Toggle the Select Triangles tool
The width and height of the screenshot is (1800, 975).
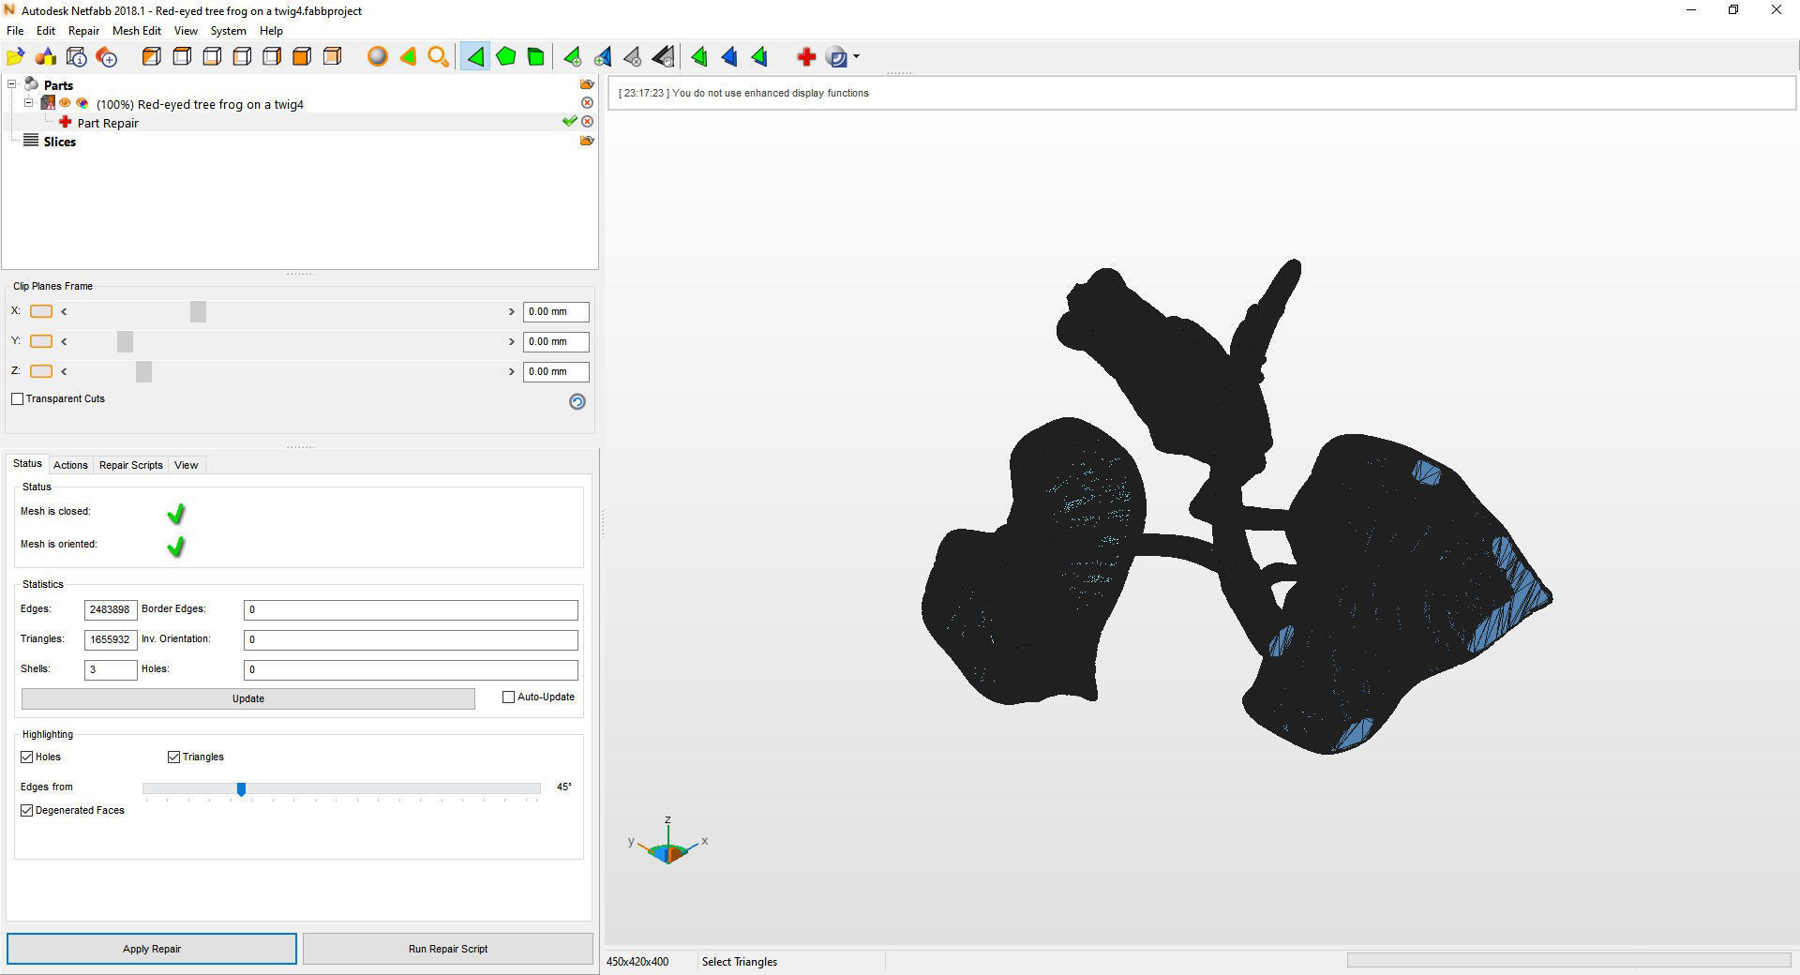(x=475, y=57)
